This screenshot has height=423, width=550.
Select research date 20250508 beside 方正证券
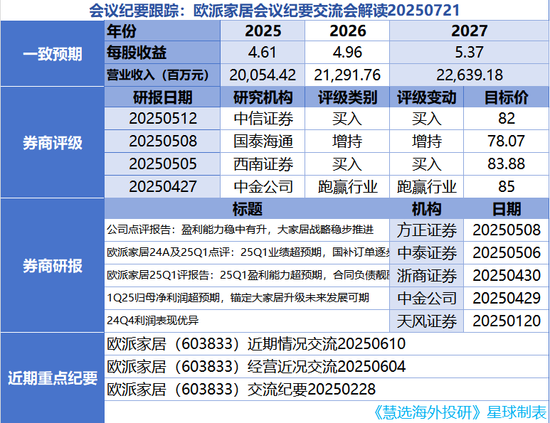pyautogui.click(x=507, y=230)
